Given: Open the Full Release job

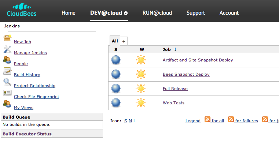Looking at the screenshot, I should [x=175, y=89].
